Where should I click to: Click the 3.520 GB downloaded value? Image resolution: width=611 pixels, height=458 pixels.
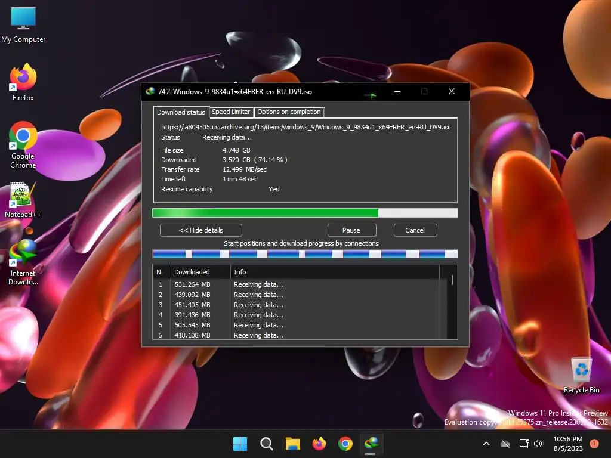pos(254,160)
